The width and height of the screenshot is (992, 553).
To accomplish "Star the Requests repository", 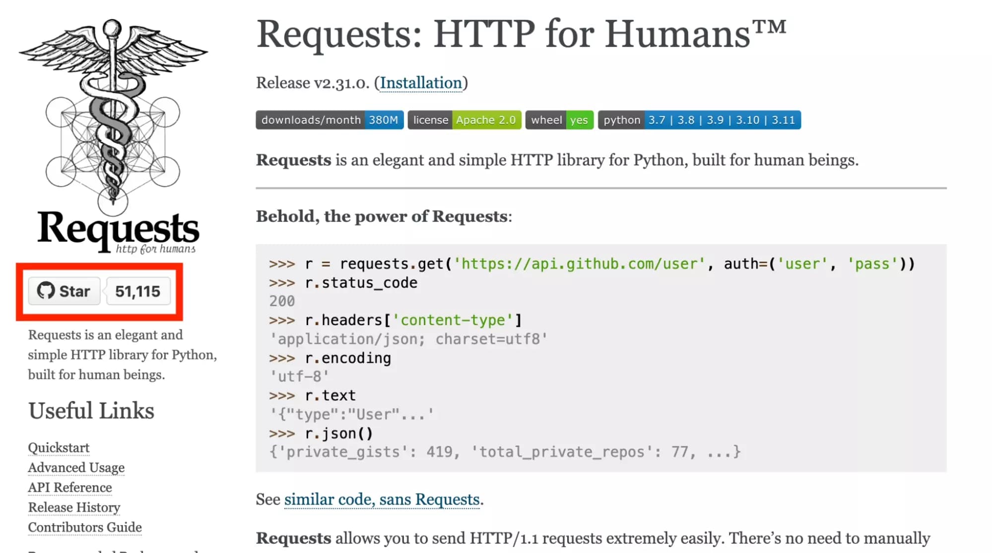I will point(65,291).
